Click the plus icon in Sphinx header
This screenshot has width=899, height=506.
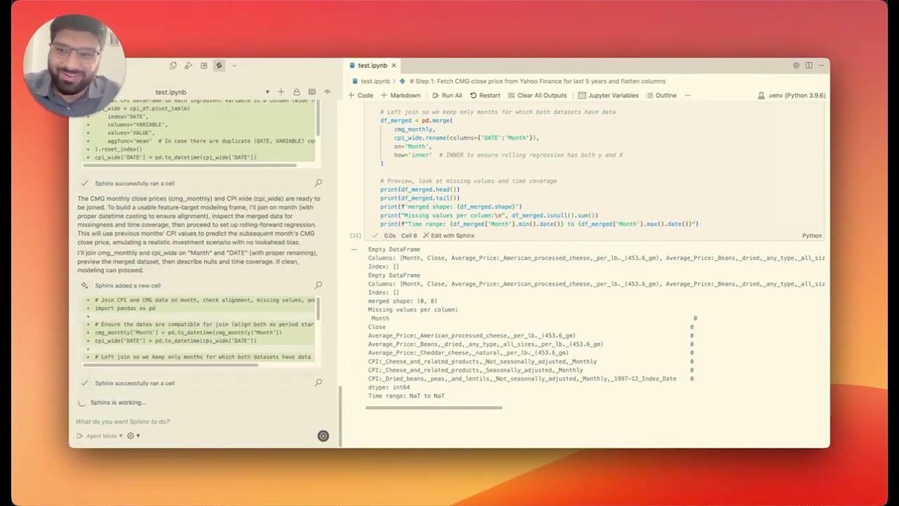coord(281,92)
